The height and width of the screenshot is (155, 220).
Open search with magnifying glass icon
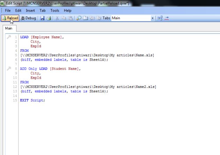pyautogui.click(x=79, y=18)
